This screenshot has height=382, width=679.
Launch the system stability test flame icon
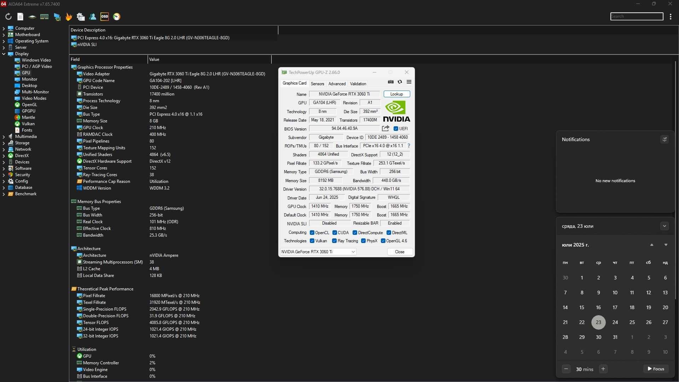click(69, 17)
